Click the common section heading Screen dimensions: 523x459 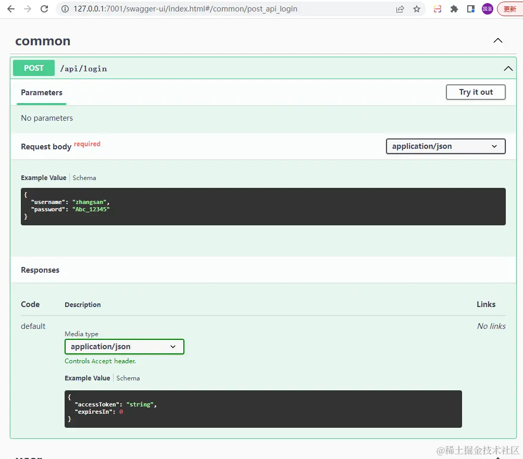pos(43,41)
